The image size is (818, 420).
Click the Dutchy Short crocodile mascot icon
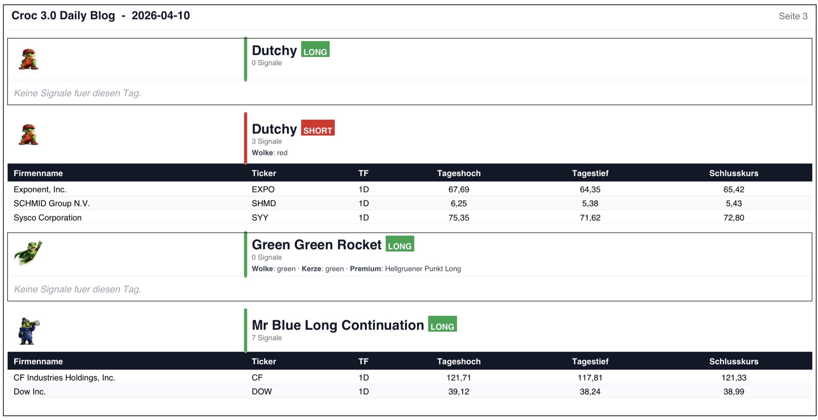tap(28, 134)
